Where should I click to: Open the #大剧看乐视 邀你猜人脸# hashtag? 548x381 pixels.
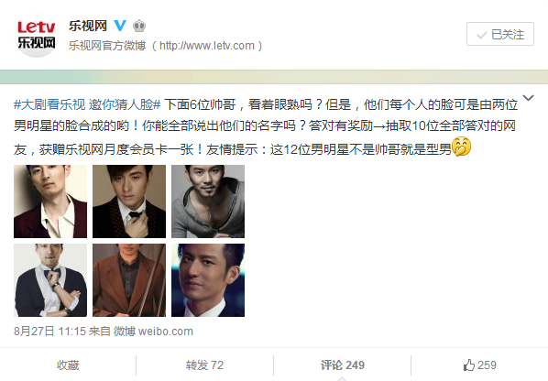tap(87, 104)
